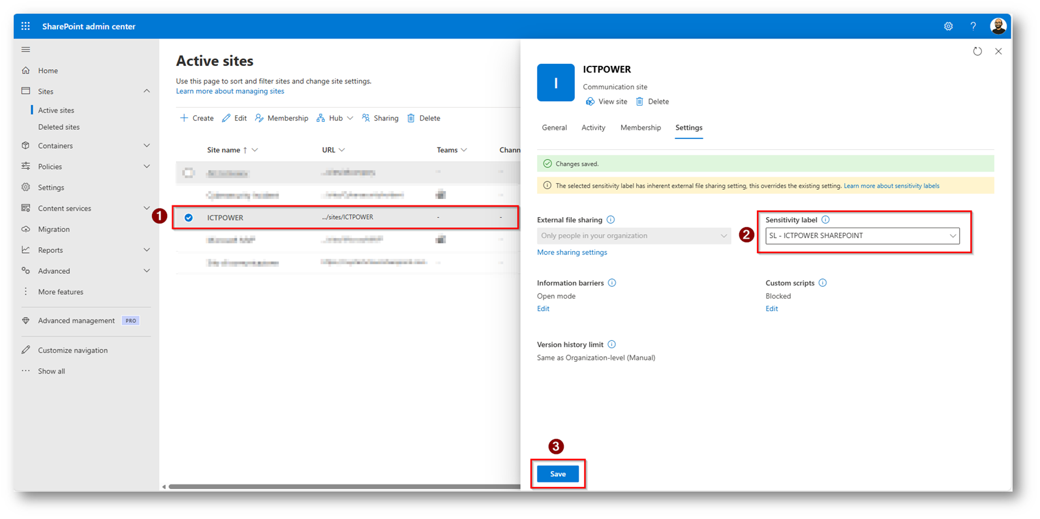Image resolution: width=1040 pixels, height=519 pixels.
Task: Click the Save button
Action: click(557, 474)
